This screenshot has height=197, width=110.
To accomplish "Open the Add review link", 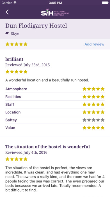I will click(x=95, y=44).
